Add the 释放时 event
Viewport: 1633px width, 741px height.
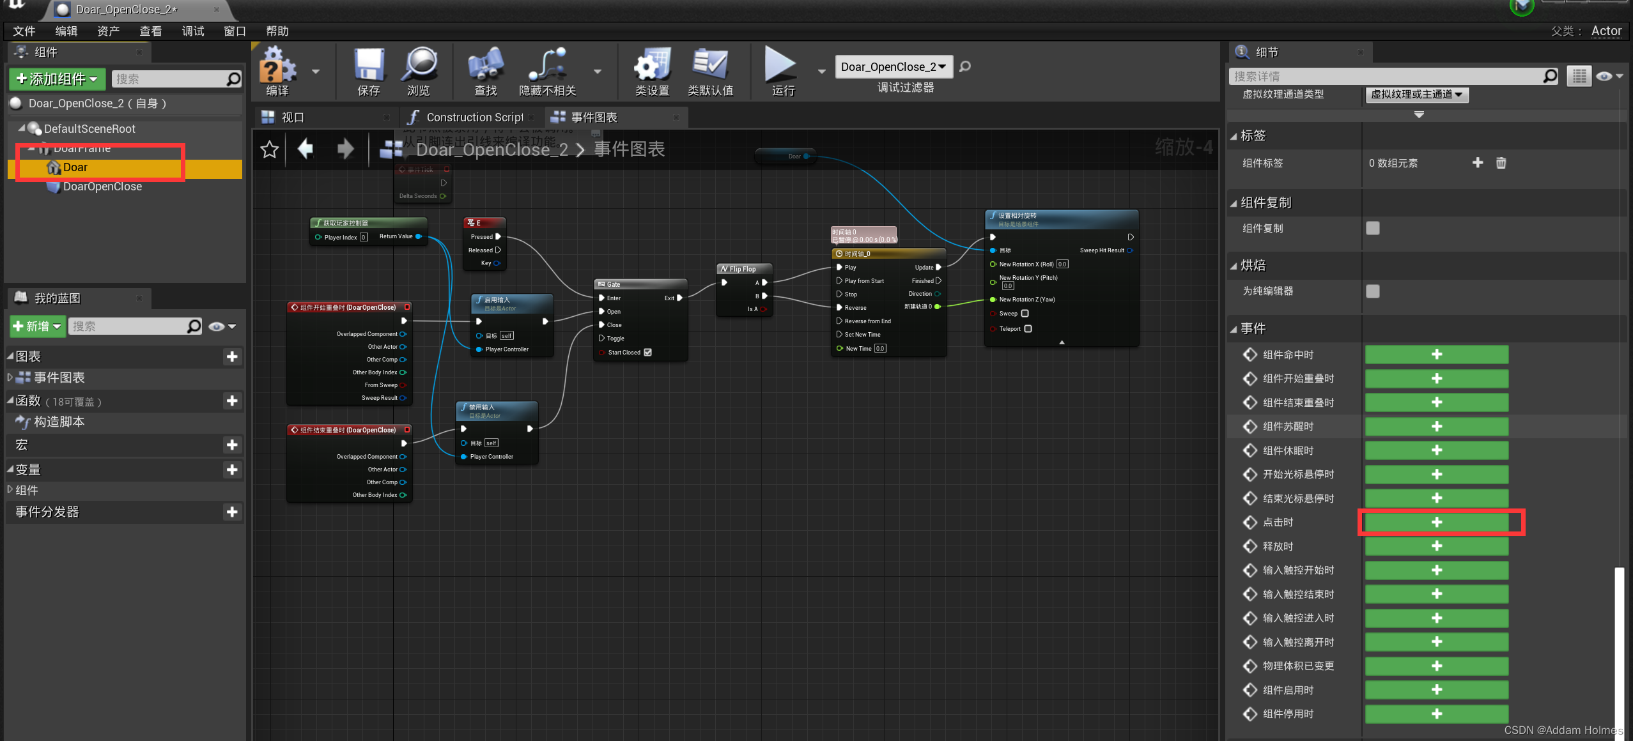pyautogui.click(x=1437, y=546)
